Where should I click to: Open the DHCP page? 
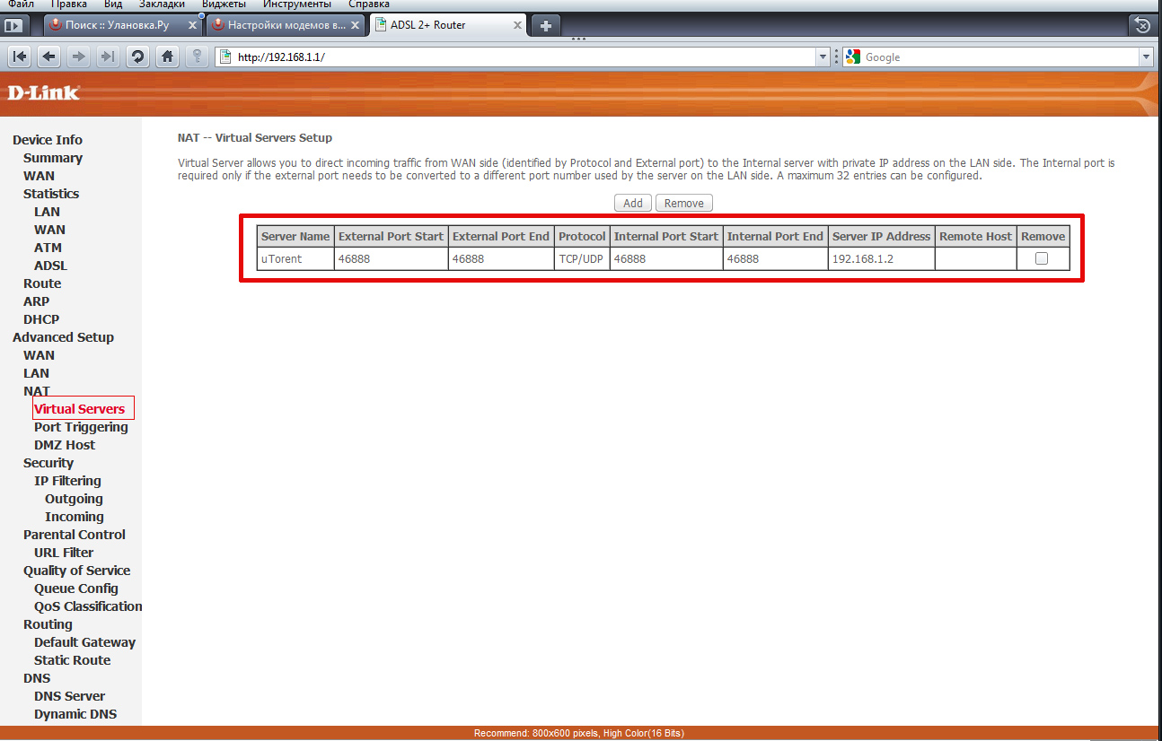coord(41,319)
